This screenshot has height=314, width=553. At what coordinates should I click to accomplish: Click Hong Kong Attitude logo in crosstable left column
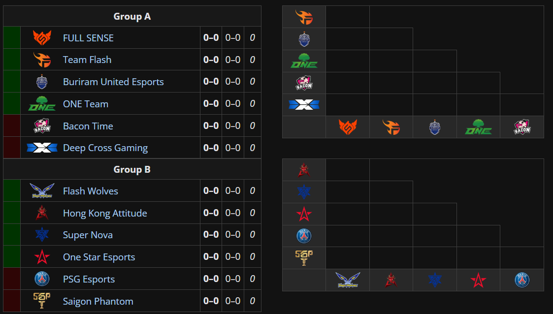pos(304,170)
